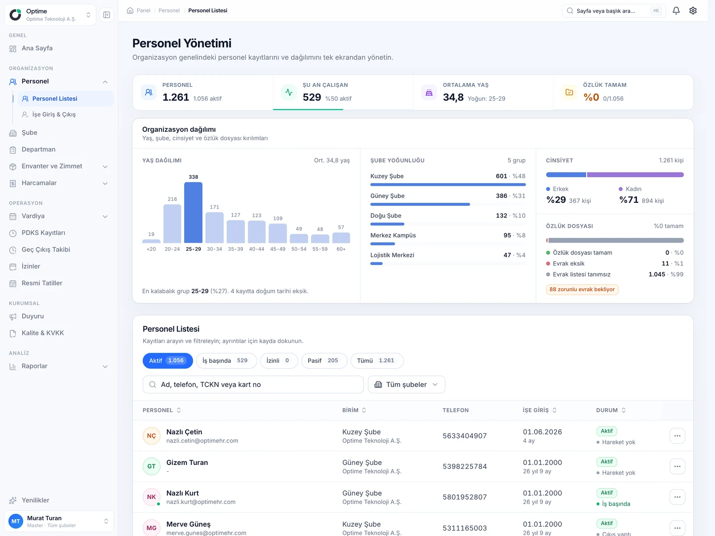This screenshot has height=536, width=715.
Task: Click the 25-29 age bar in chart
Action: (194, 213)
